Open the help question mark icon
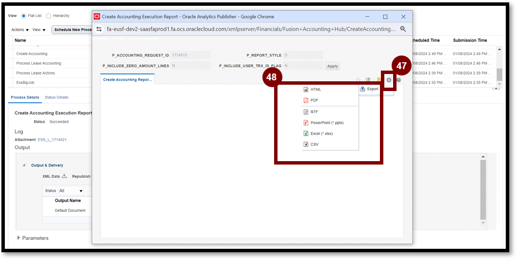Screen dimensions: 516x259 click(398, 80)
